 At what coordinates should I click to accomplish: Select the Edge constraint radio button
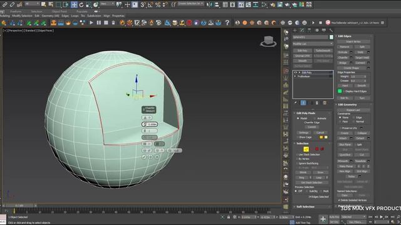[354, 117]
